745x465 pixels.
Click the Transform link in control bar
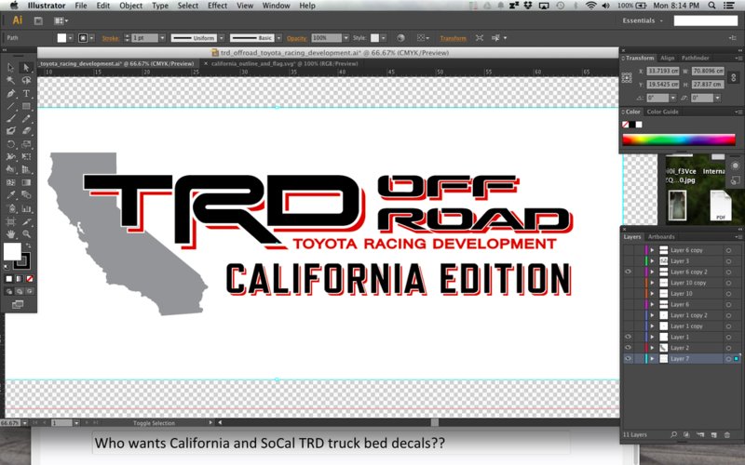[x=453, y=38]
